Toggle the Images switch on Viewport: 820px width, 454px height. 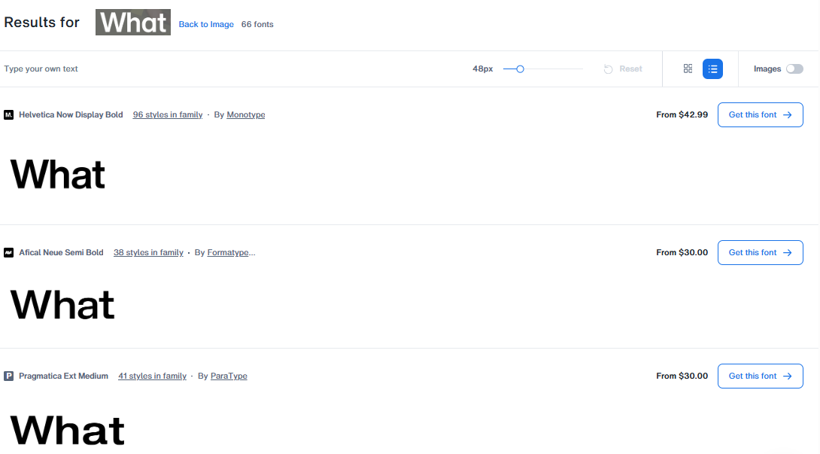[794, 69]
